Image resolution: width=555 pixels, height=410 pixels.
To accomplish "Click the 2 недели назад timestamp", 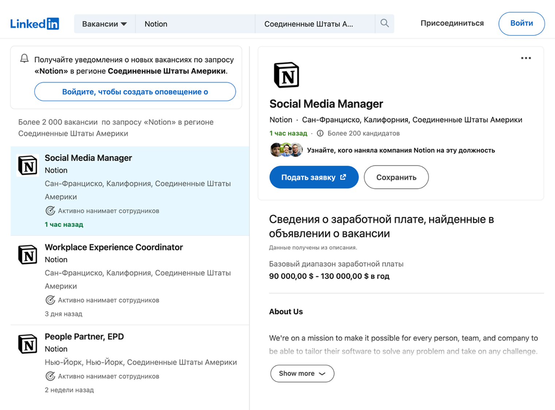I will (x=69, y=390).
